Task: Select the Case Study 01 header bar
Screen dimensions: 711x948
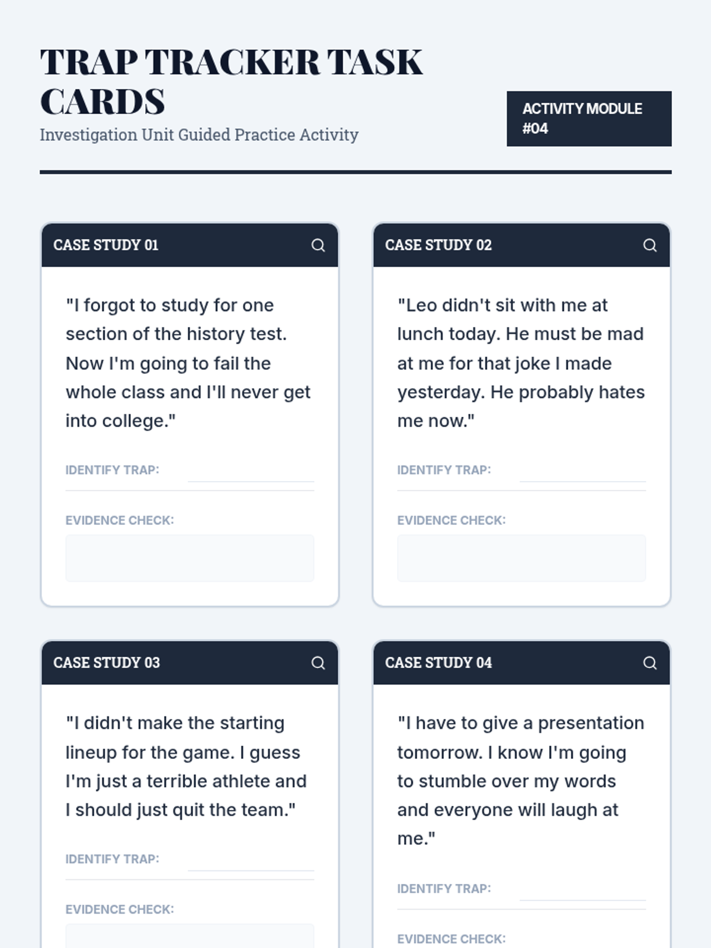Action: coord(178,245)
